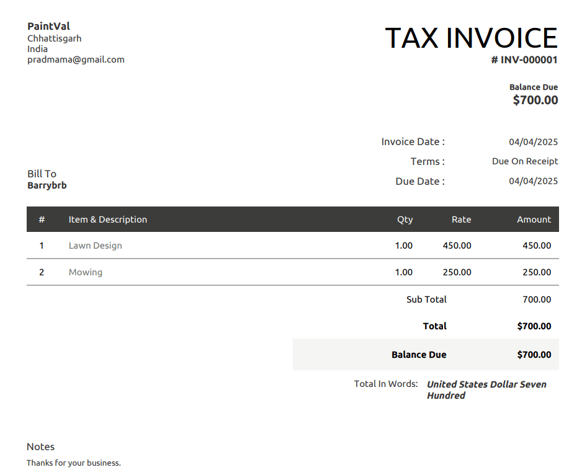Click the Bill To label

42,174
